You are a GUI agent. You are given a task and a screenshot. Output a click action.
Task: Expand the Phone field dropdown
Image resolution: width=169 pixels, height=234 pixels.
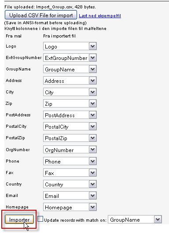tap(70, 161)
